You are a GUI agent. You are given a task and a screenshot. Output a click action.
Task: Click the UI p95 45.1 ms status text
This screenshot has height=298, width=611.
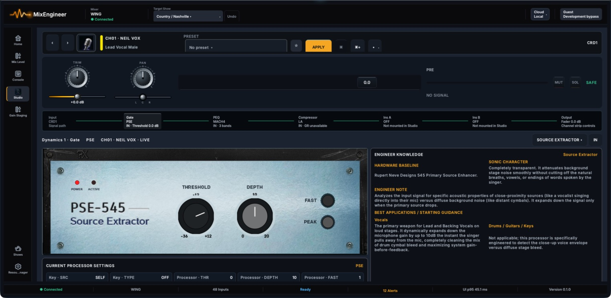coord(475,290)
